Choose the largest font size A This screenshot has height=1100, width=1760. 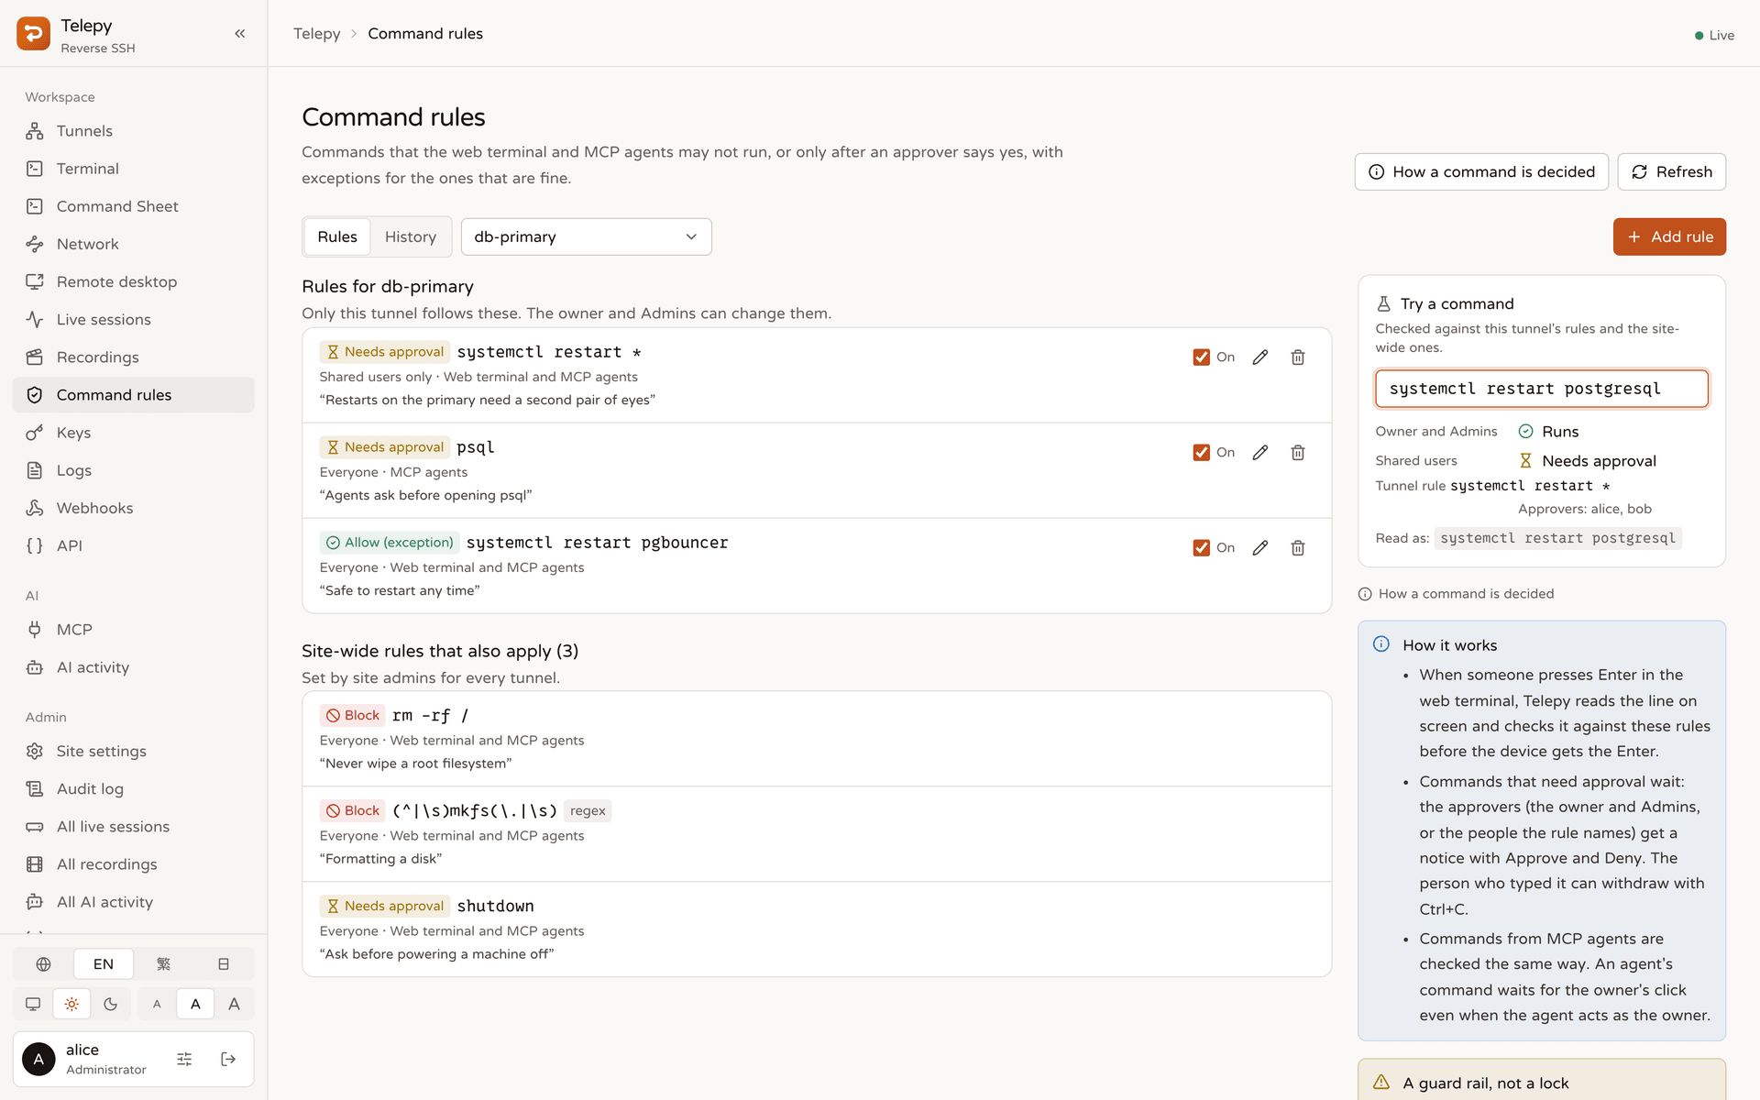click(235, 1005)
